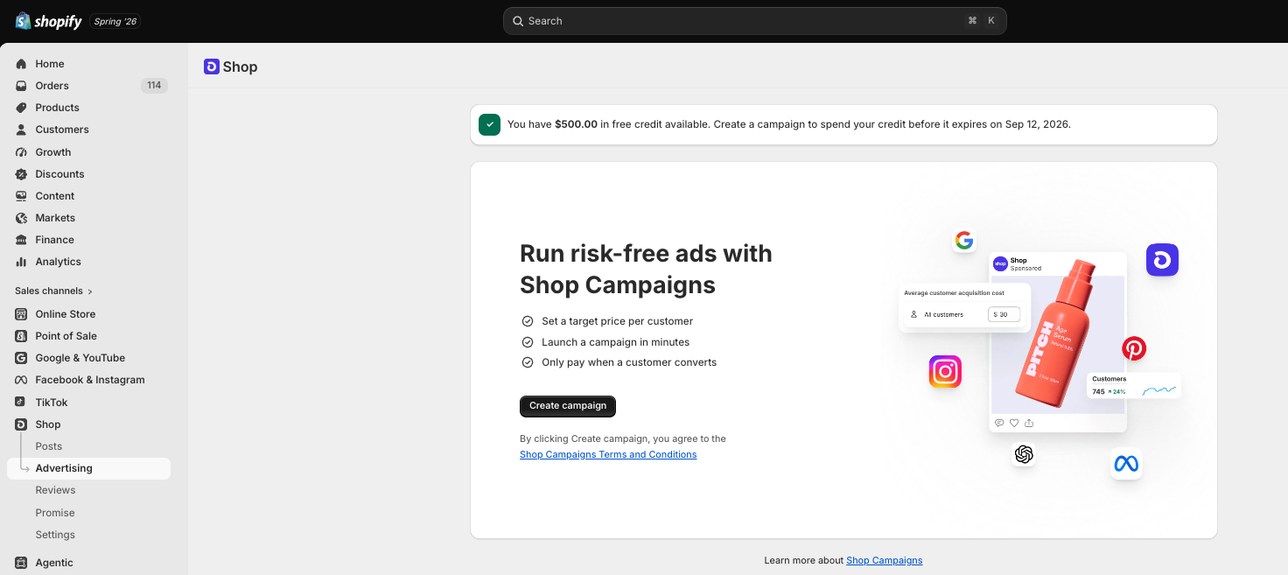
Task: Click the Discounts badge icon
Action: tap(21, 174)
